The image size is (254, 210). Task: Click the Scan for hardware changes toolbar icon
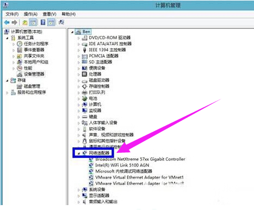click(x=61, y=22)
